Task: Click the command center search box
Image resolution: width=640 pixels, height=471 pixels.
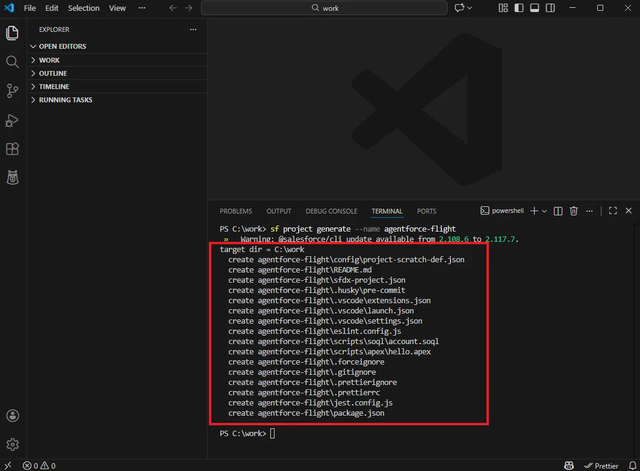Action: (x=324, y=8)
